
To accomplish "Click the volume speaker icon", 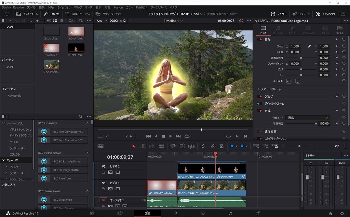I will click(337, 146).
